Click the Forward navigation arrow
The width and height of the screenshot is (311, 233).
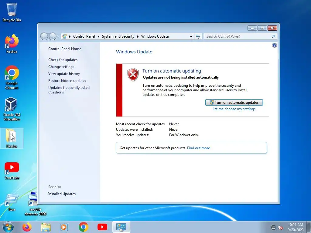(53, 36)
